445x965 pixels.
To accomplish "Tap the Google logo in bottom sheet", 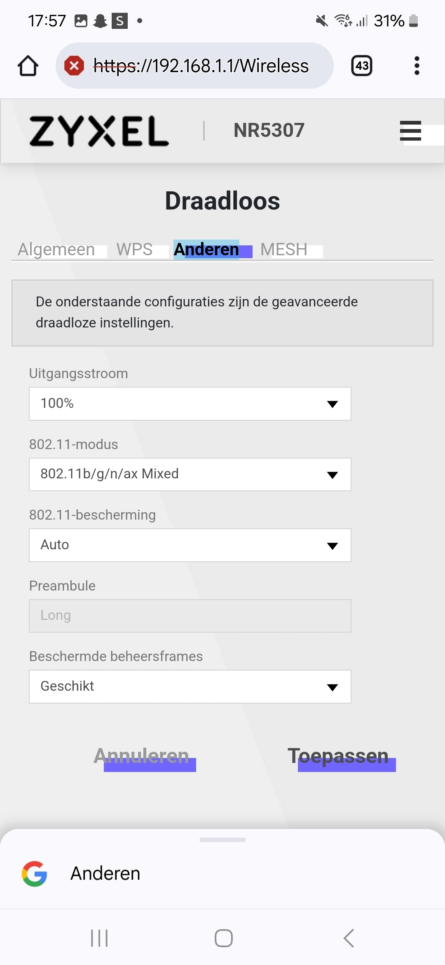I will 35,873.
